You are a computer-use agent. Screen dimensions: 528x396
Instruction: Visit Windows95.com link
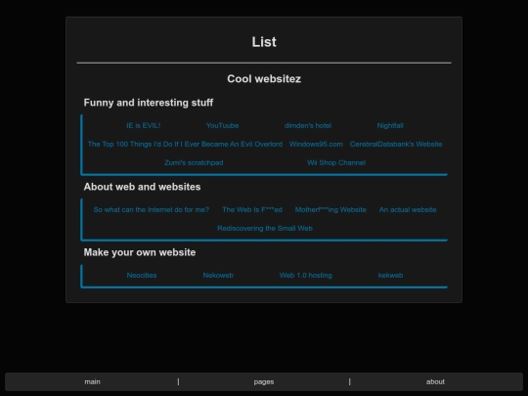(x=316, y=144)
